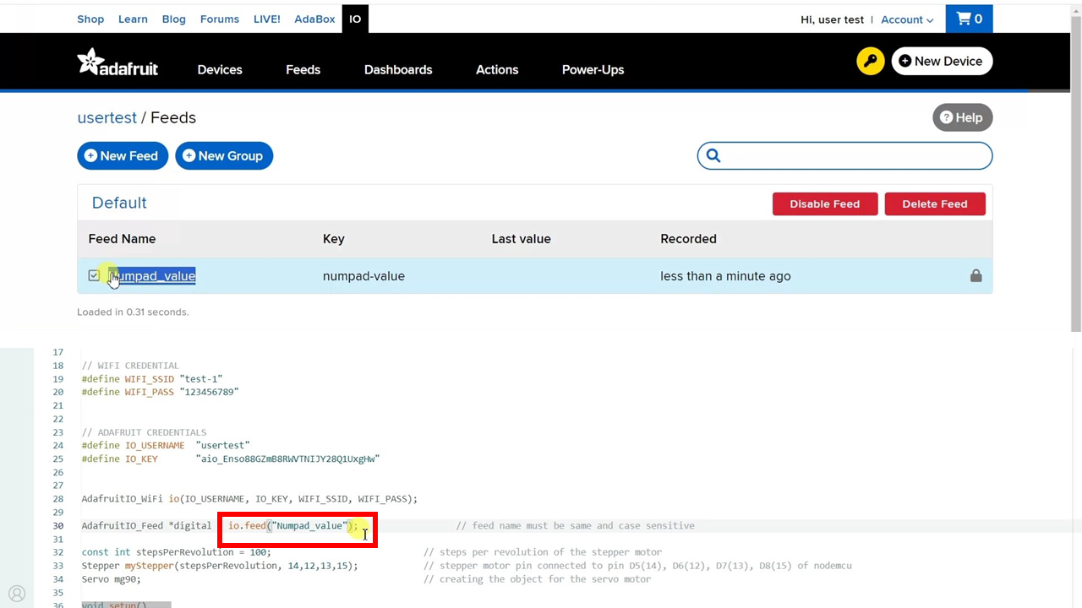Open the usertest breadcrumb link
The width and height of the screenshot is (1082, 608).
(107, 117)
